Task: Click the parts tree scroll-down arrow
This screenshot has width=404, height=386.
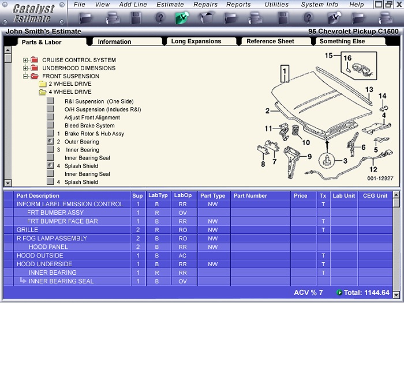Action: [8, 183]
